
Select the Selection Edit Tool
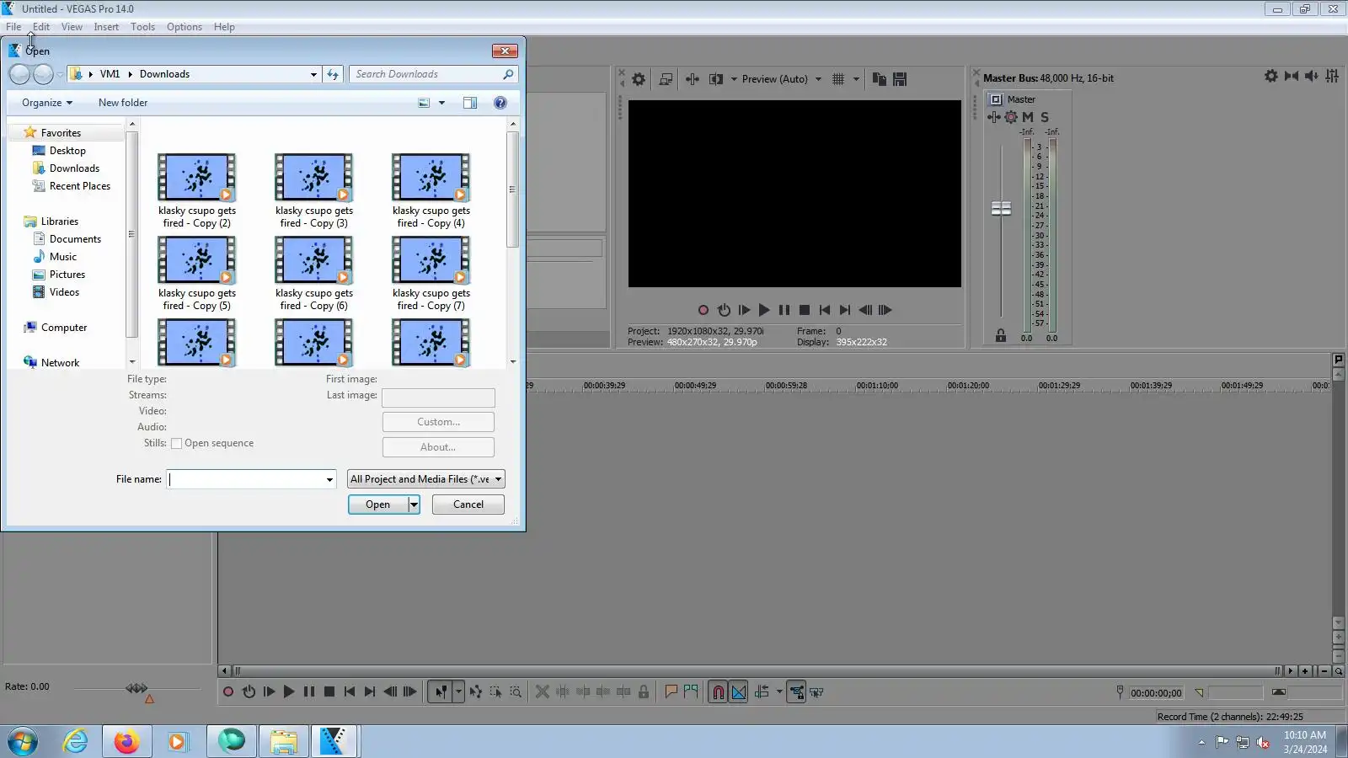click(x=495, y=692)
